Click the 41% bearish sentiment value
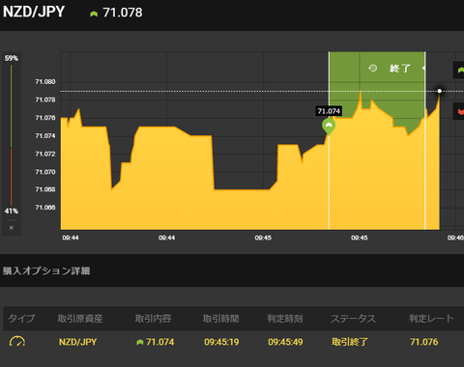Image resolution: width=464 pixels, height=367 pixels. (12, 212)
